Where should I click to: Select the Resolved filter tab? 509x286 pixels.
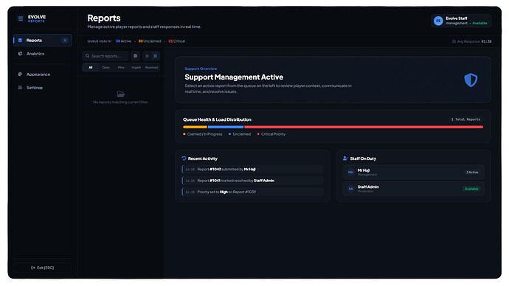coord(151,68)
